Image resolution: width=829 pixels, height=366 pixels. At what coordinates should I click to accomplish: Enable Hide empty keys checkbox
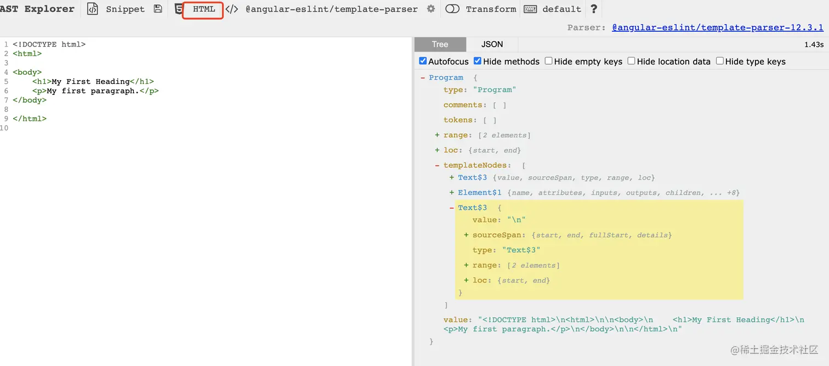point(548,61)
